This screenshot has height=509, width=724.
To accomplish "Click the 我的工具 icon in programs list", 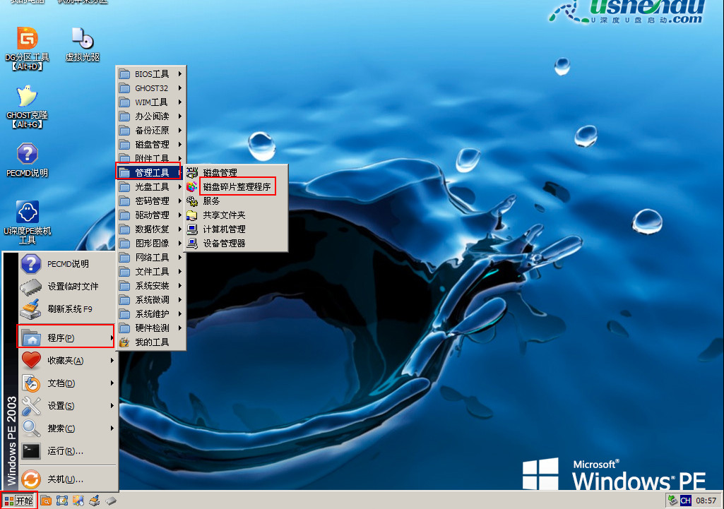I will pyautogui.click(x=124, y=342).
